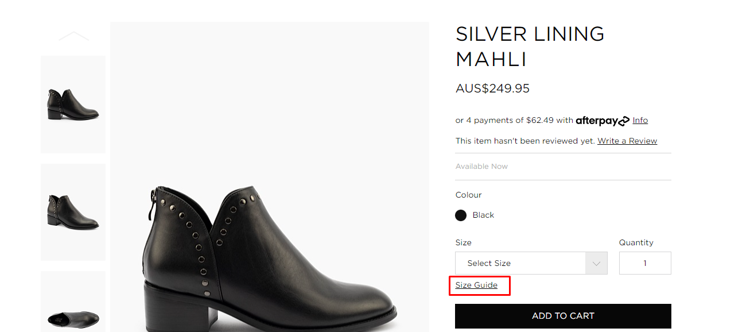This screenshot has height=332, width=754.
Task: Open the Size Guide link
Action: point(476,285)
